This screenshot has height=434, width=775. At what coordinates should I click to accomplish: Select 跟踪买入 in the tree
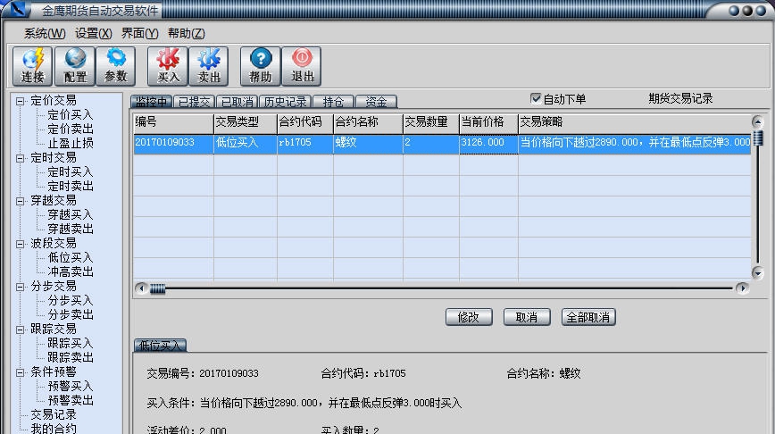tap(71, 343)
